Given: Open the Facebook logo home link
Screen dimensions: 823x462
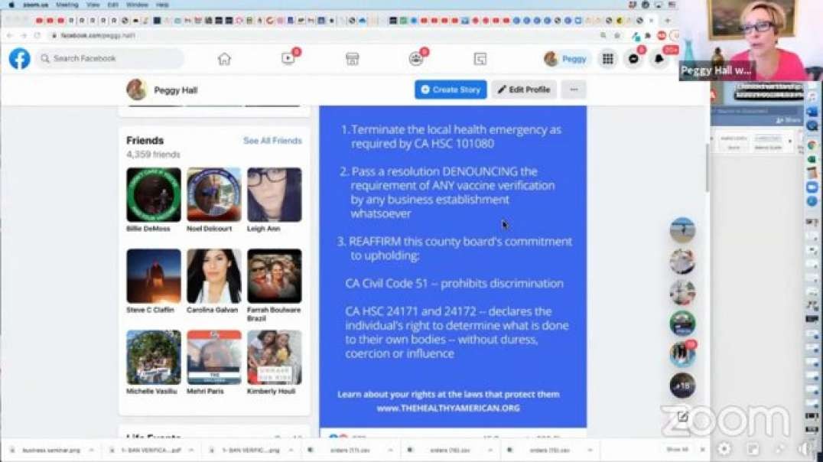Looking at the screenshot, I should click(19, 58).
